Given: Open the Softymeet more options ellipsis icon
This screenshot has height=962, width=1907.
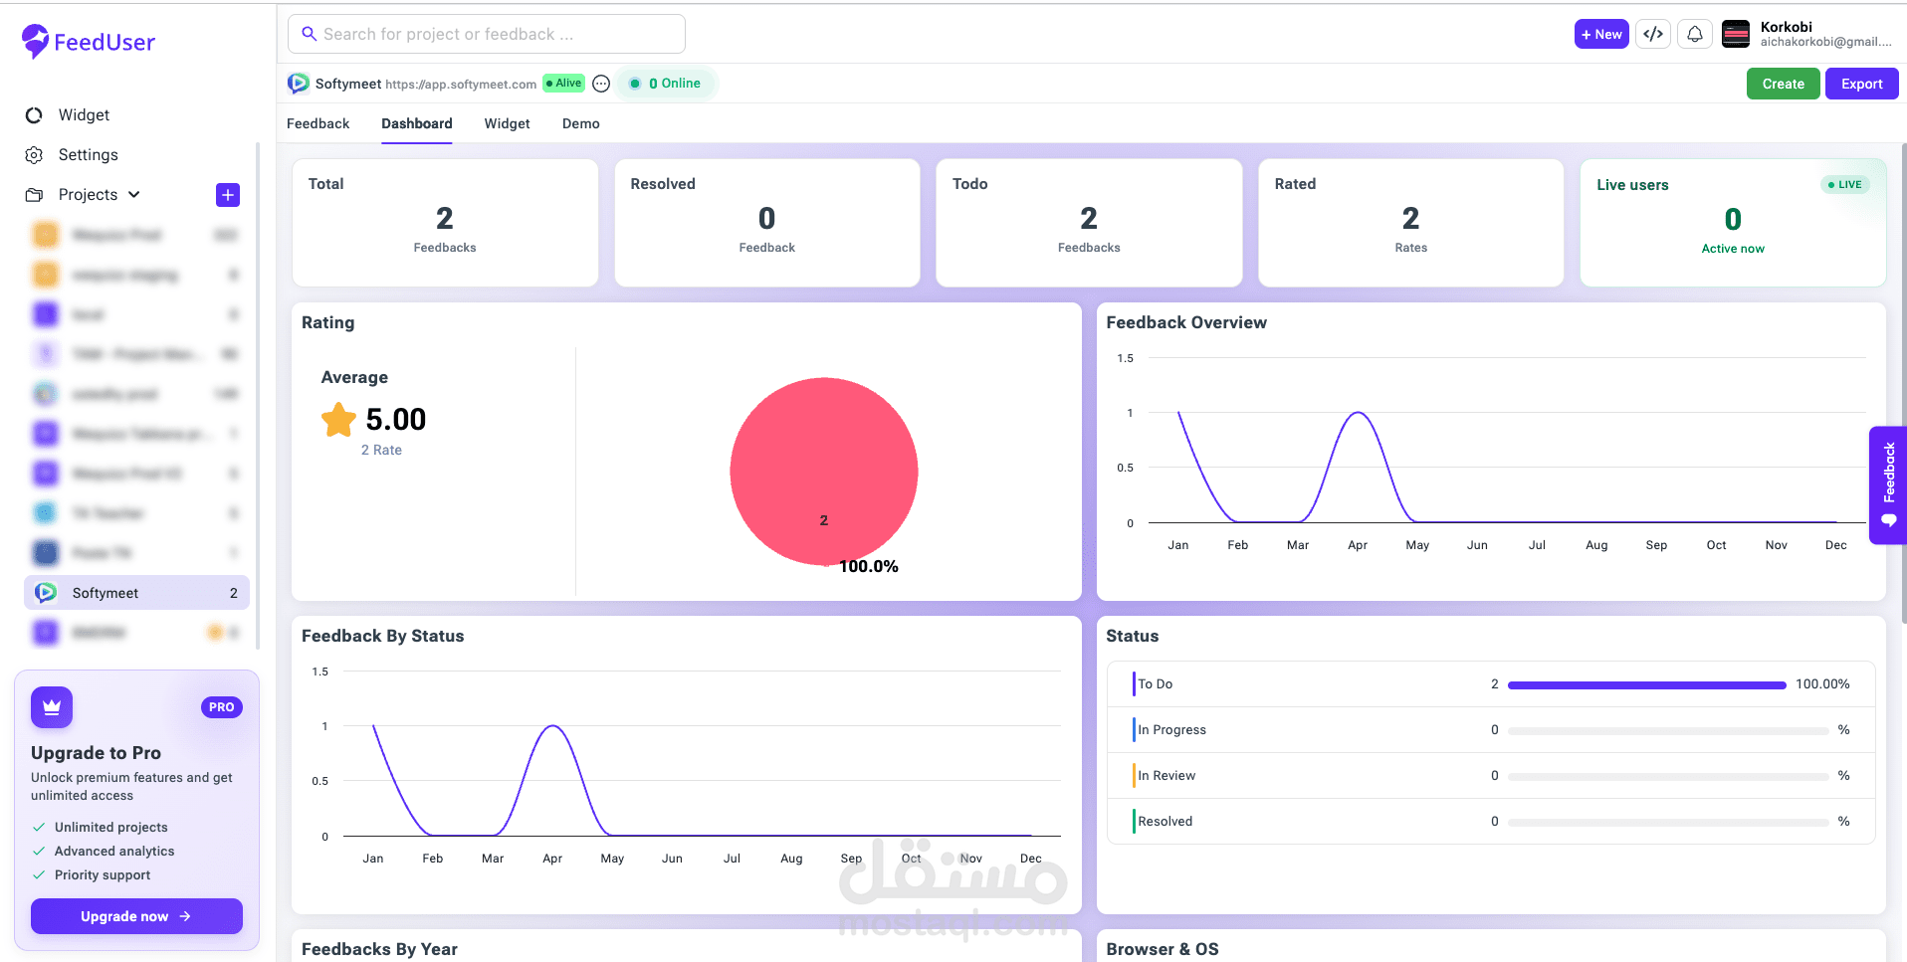Looking at the screenshot, I should point(601,84).
